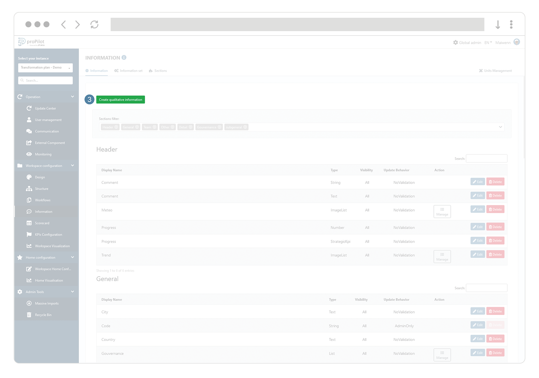Switch to the Sections tab
539x378 pixels.
(x=160, y=70)
